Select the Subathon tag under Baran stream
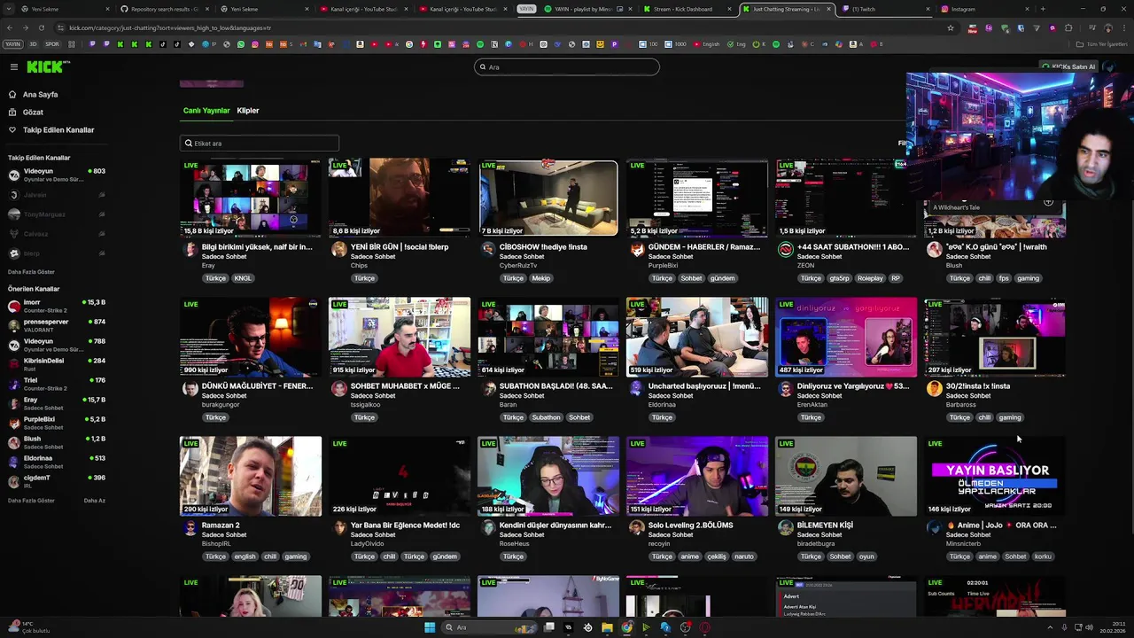The width and height of the screenshot is (1134, 638). click(x=546, y=417)
